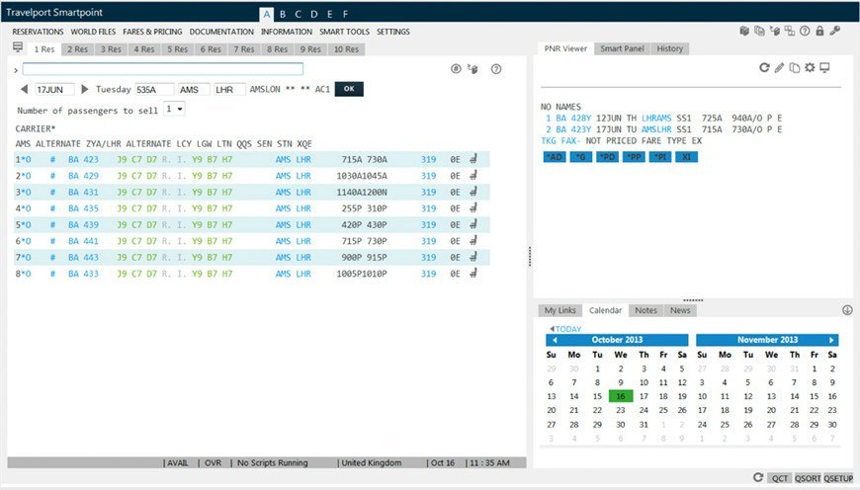The image size is (860, 490).
Task: Open the World Files menu
Action: coord(93,32)
